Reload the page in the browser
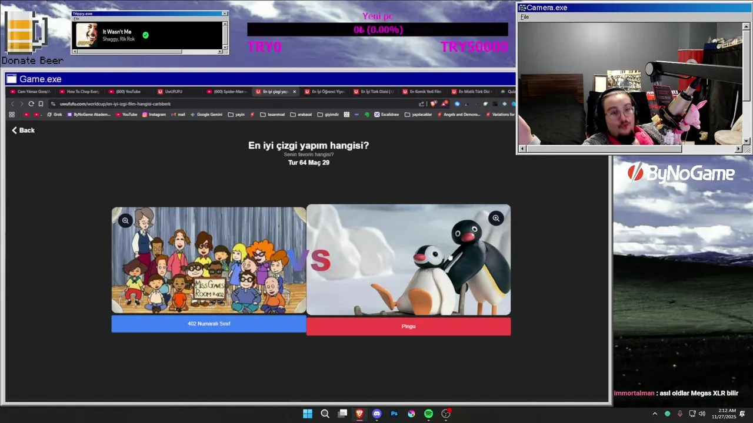 click(x=31, y=104)
